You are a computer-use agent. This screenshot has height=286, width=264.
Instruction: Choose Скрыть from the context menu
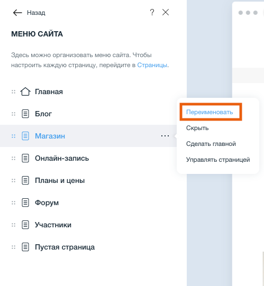tap(197, 128)
